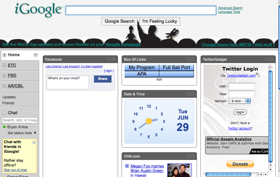This screenshot has height=177, width=280.
Task: Click the TwitterGadget vertical scrollbar thumb
Action: (270, 117)
